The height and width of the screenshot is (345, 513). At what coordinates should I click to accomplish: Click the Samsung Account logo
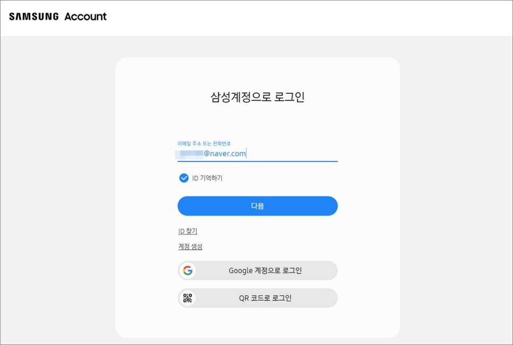pyautogui.click(x=57, y=16)
